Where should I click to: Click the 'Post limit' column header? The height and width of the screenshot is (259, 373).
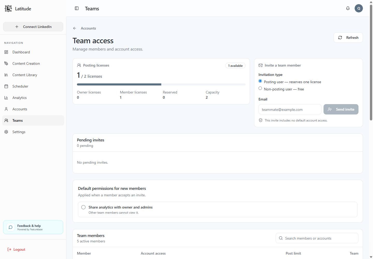click(x=293, y=253)
